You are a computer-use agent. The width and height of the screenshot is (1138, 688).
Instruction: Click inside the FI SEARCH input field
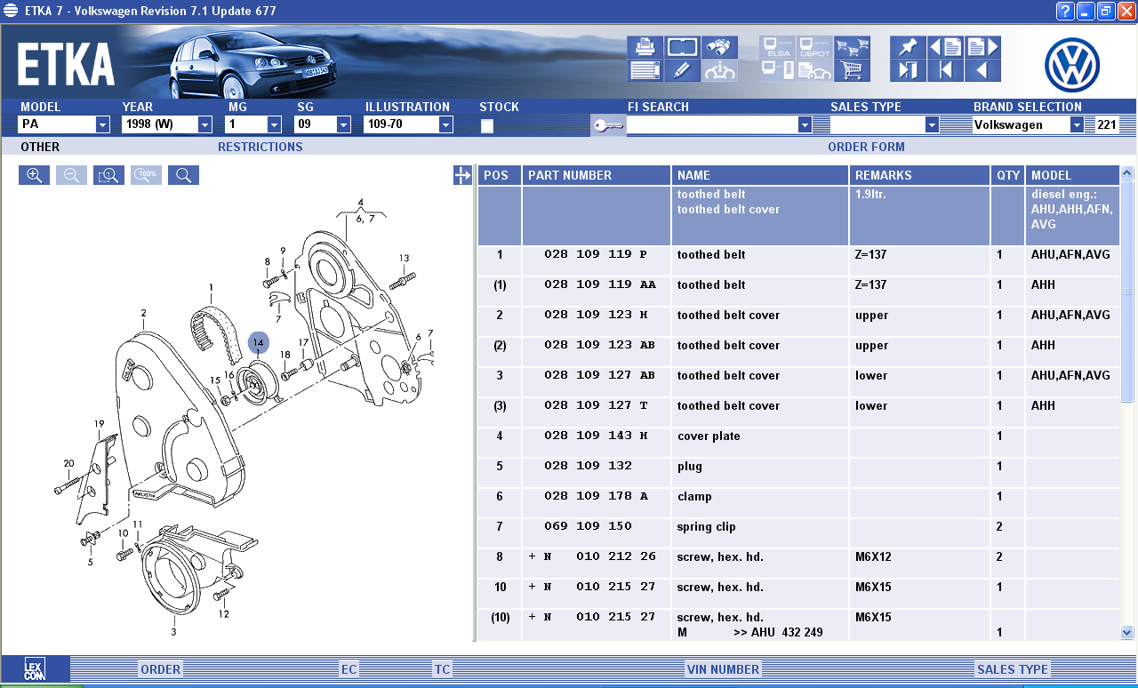tap(712, 125)
